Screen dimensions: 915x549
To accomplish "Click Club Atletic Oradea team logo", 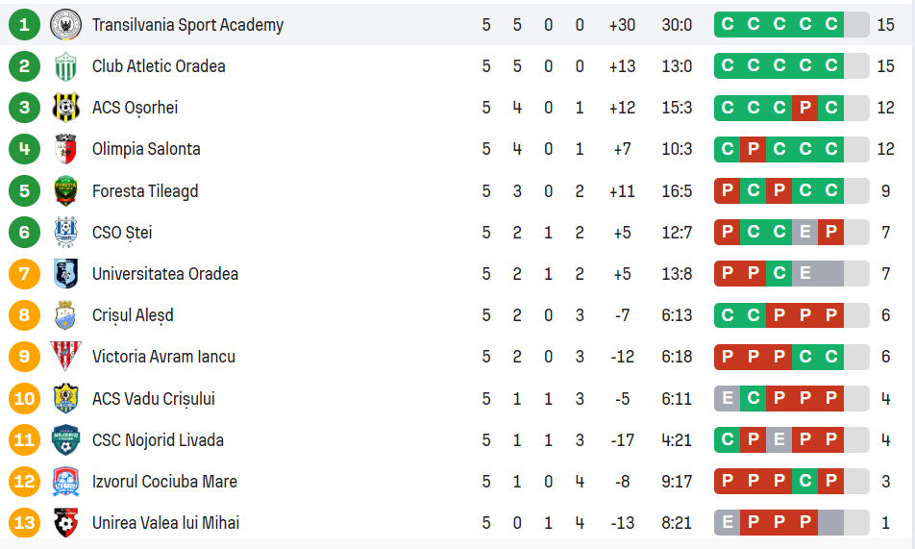I will [x=65, y=66].
